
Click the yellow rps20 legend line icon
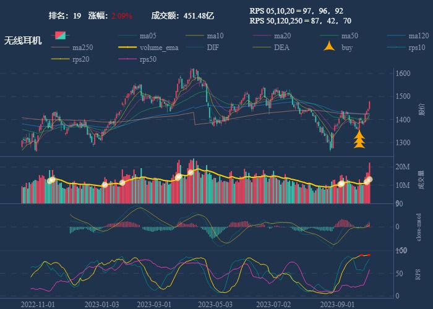61,59
